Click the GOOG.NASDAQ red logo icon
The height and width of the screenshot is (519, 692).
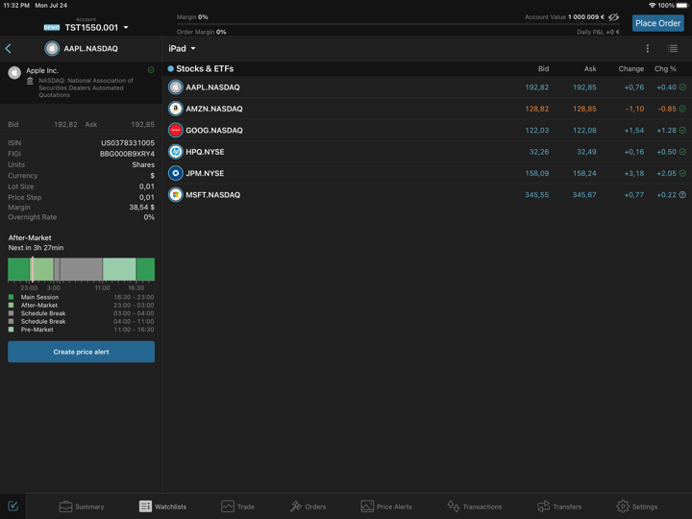tap(176, 131)
